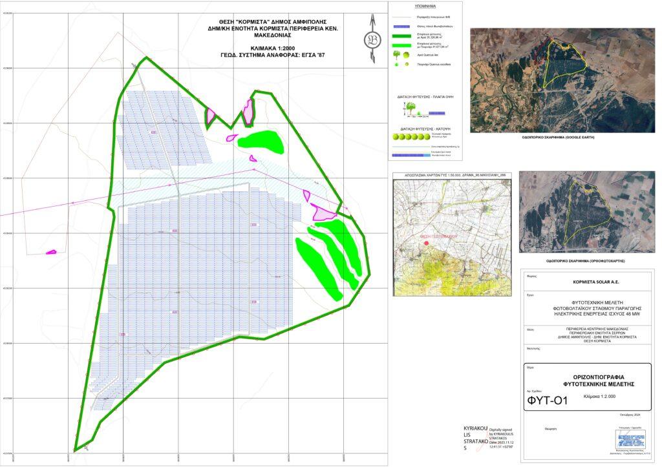The width and height of the screenshot is (662, 467).
Task: Click the north arrow compass symbol
Action: point(372,40)
